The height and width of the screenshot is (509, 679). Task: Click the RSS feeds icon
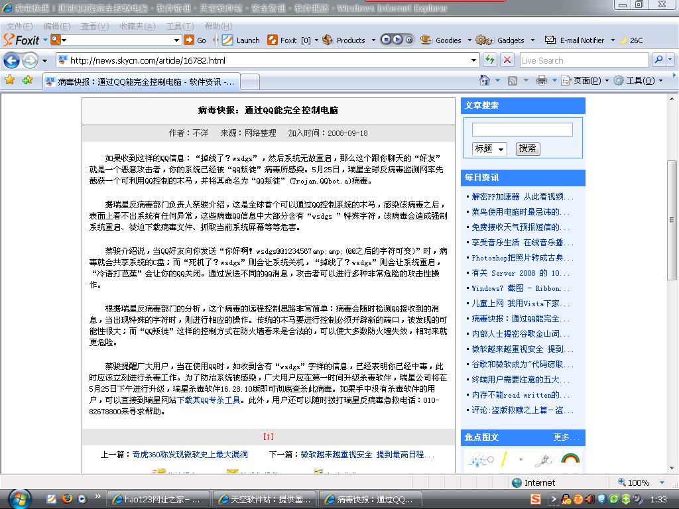coord(513,80)
